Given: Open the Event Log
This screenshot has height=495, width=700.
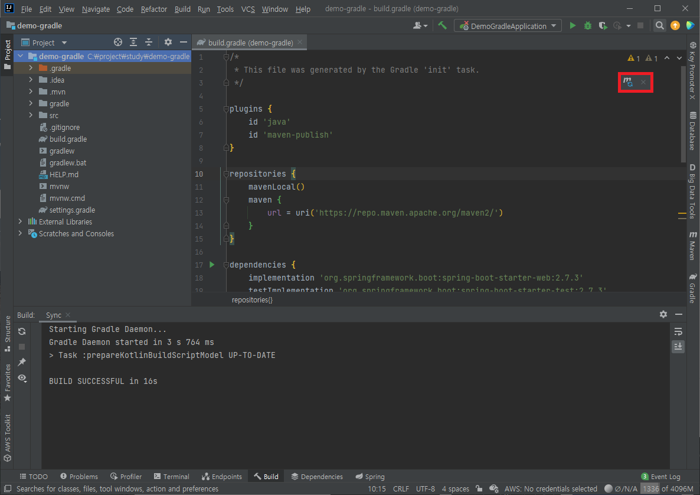Looking at the screenshot, I should point(660,477).
